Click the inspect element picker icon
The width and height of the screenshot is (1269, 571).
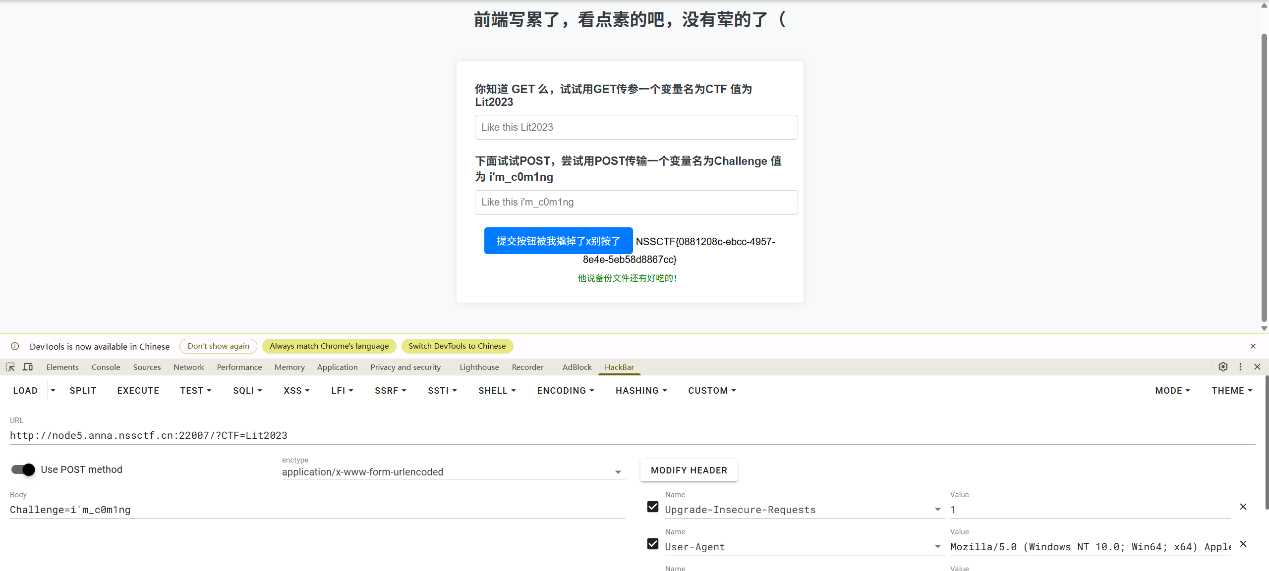(x=10, y=367)
